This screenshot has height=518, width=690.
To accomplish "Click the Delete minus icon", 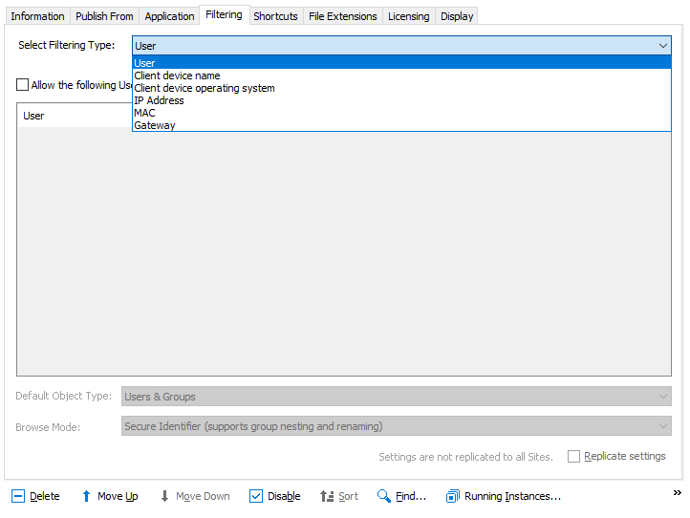I will (x=18, y=496).
